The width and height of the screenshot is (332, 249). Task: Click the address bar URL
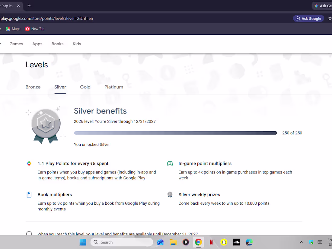pos(47,18)
